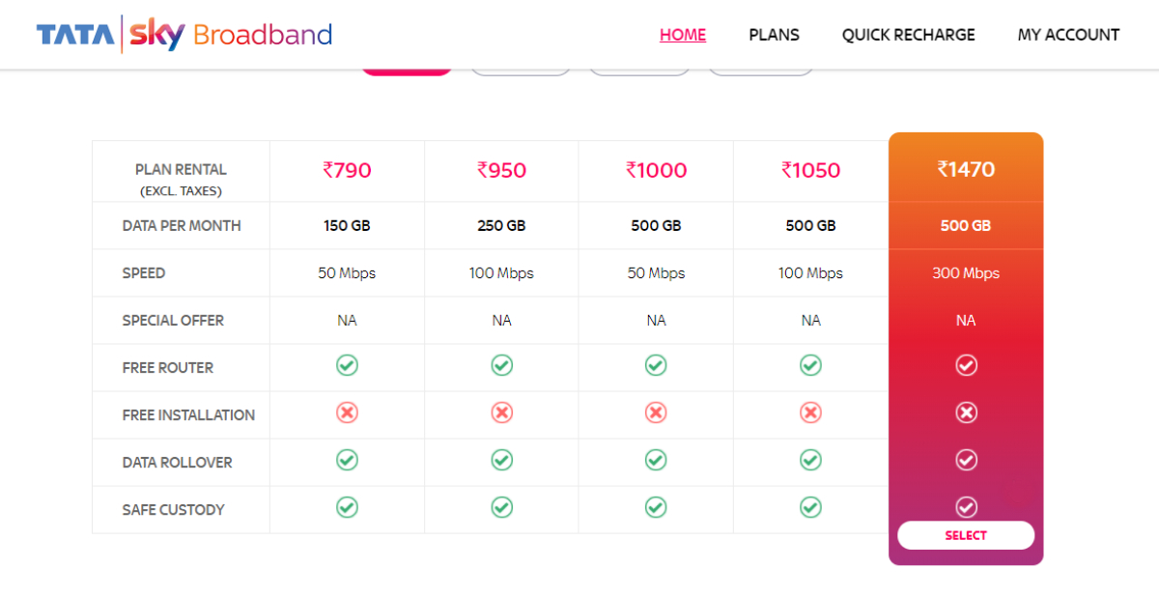Click the Data Rollover checkmark for ₹790 plan
Image resolution: width=1159 pixels, height=597 pixels.
click(x=347, y=460)
